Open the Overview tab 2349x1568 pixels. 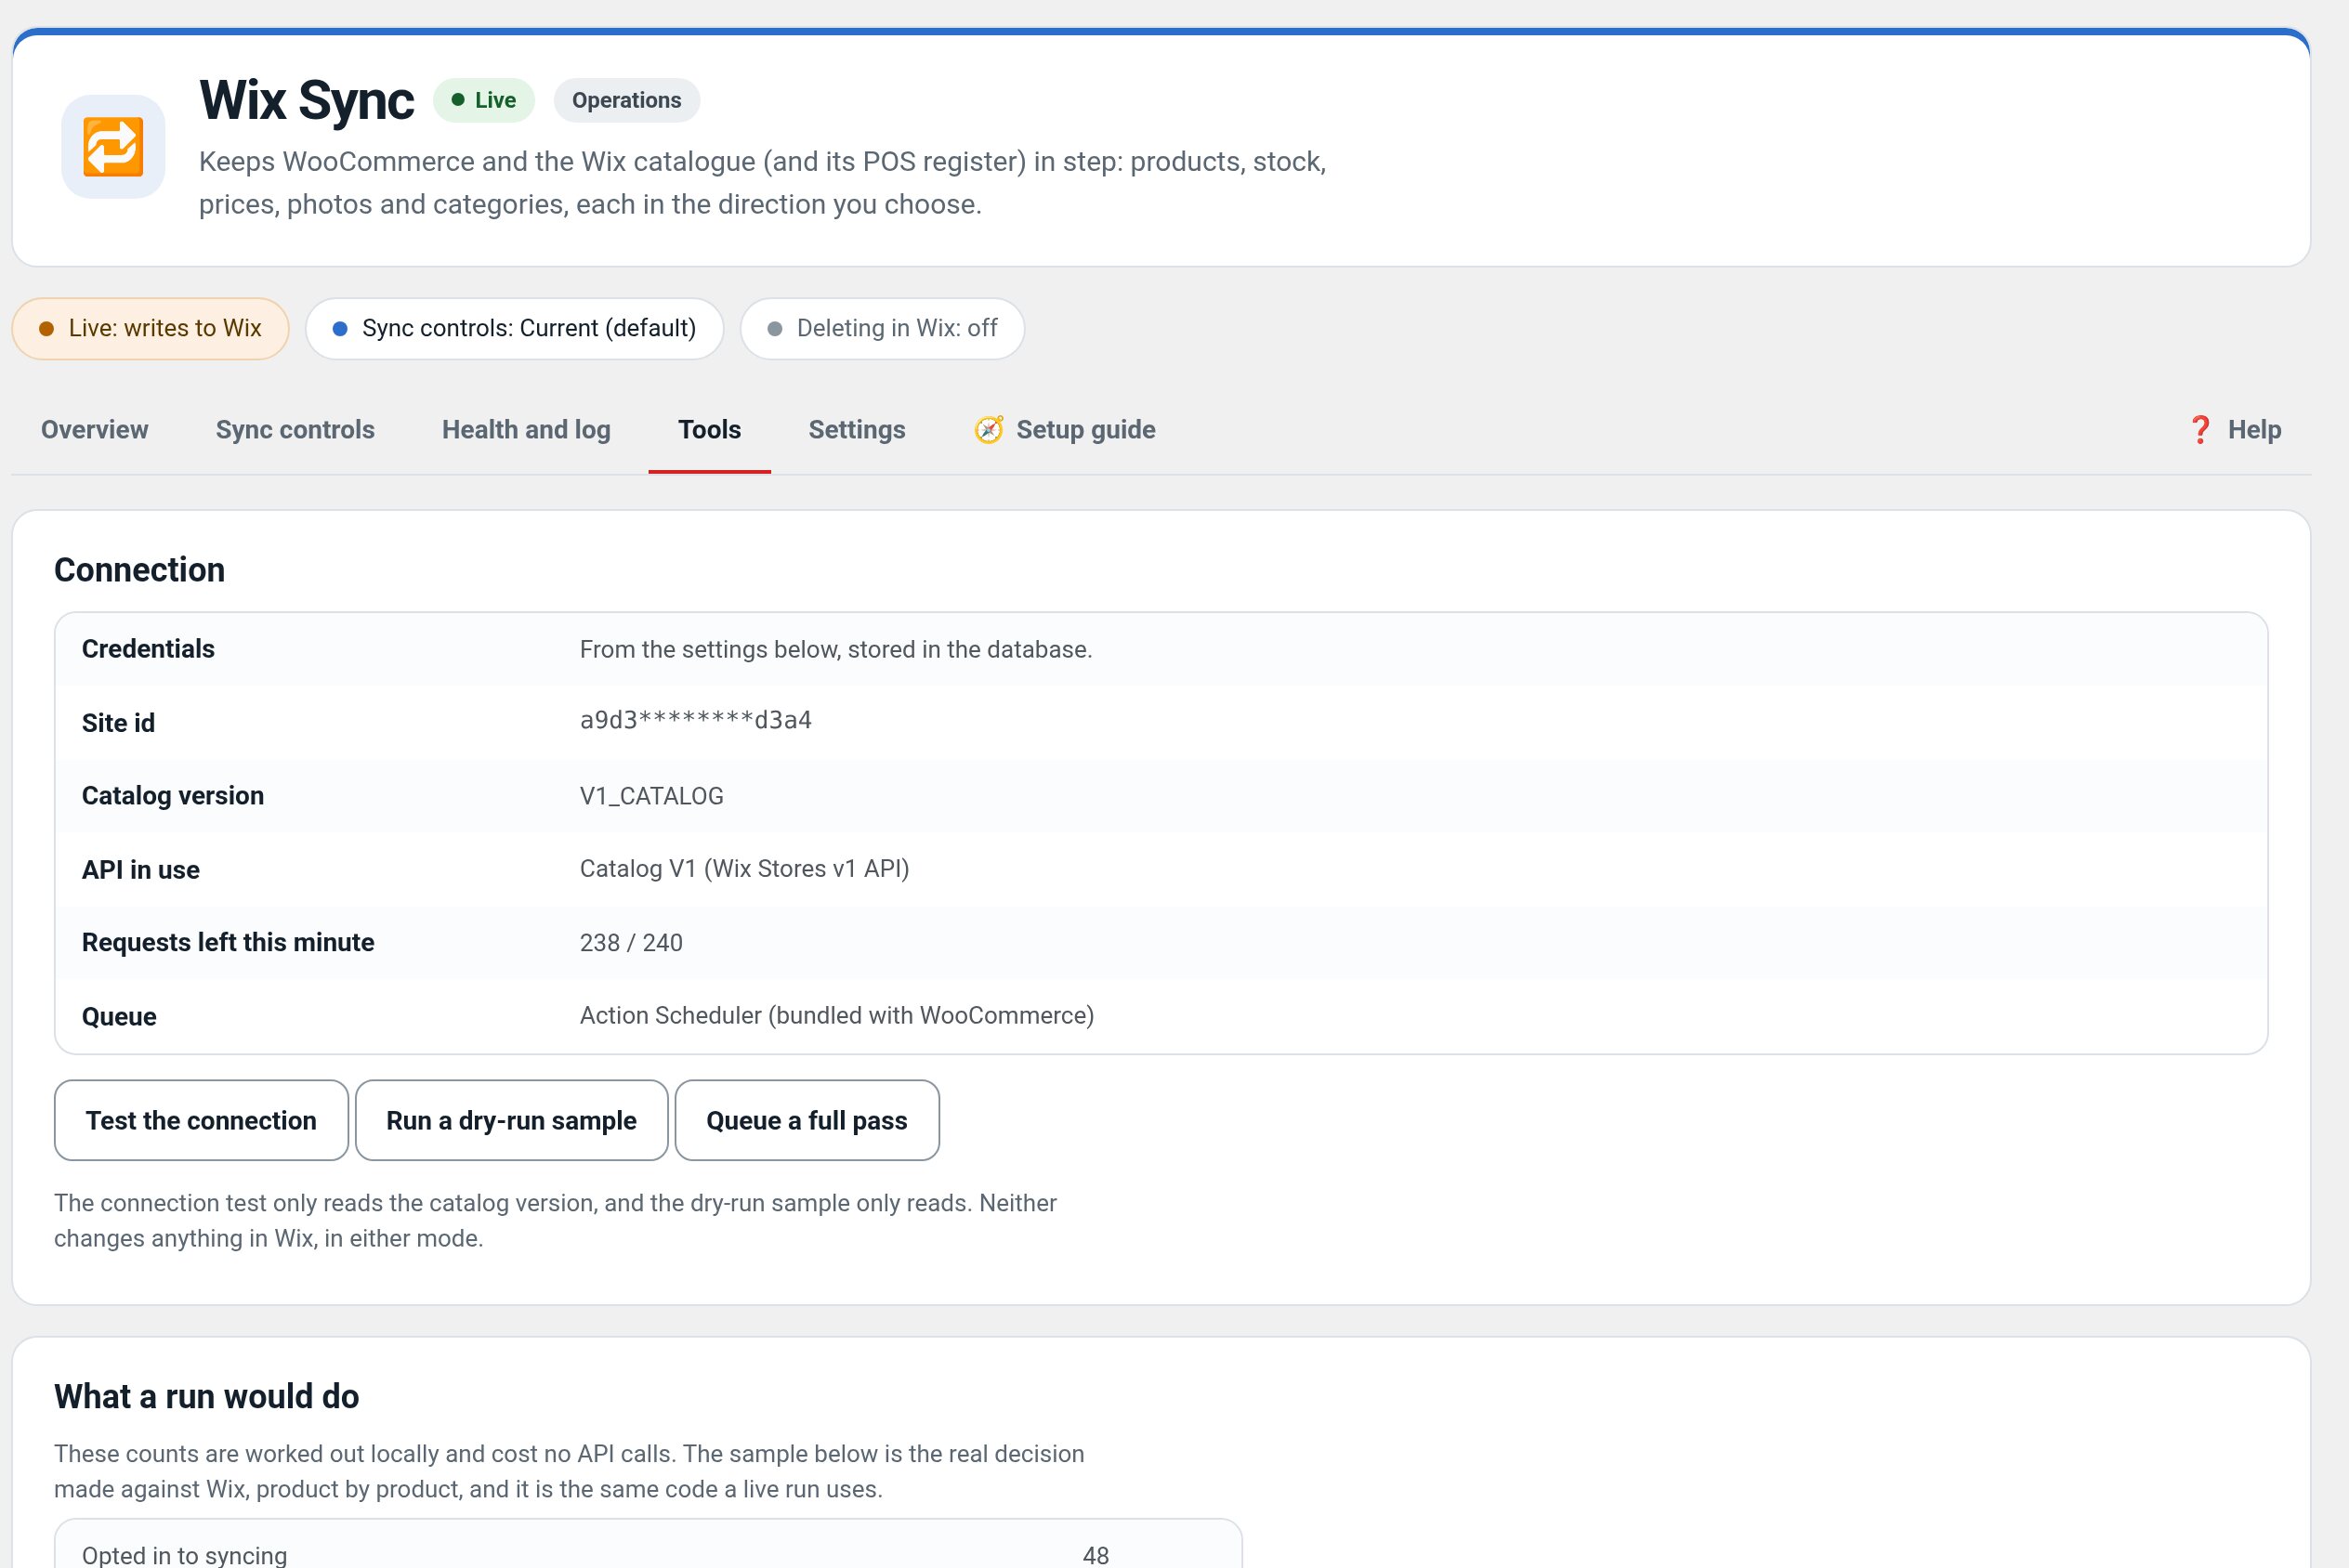point(94,430)
